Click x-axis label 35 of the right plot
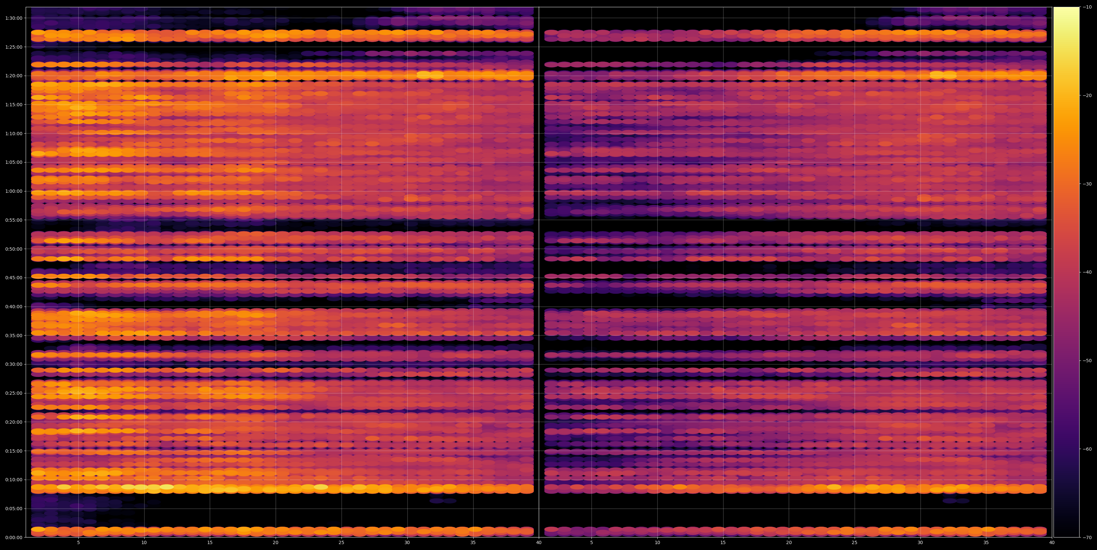The image size is (1097, 550). [986, 543]
